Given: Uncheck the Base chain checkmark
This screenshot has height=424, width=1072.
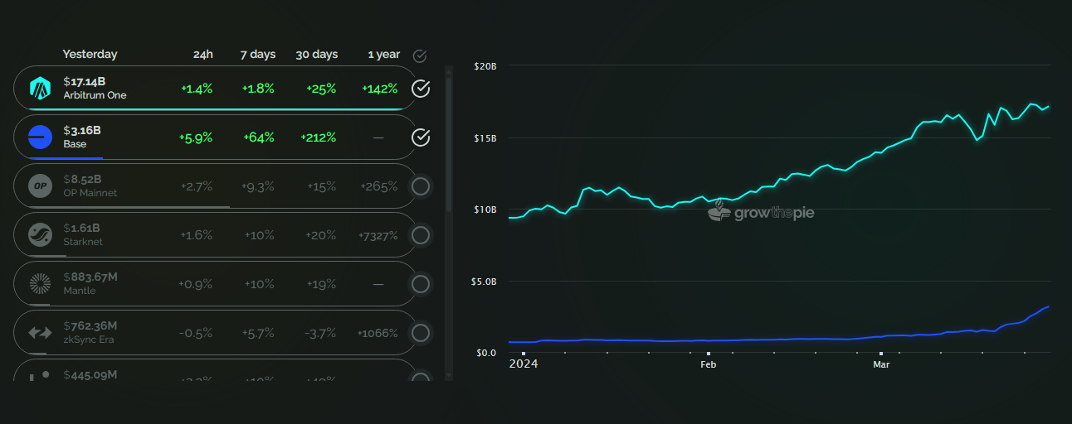Looking at the screenshot, I should (x=421, y=137).
